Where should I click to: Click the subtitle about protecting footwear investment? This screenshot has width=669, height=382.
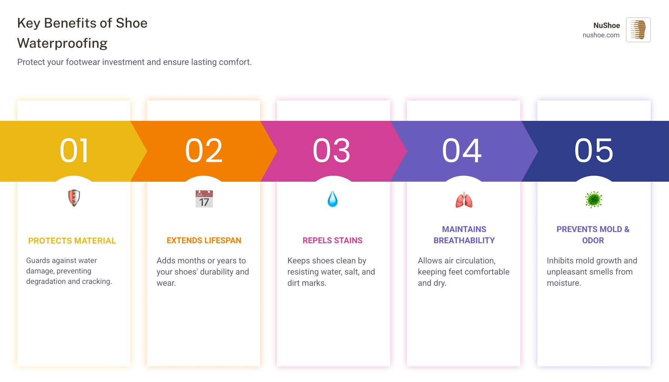click(x=135, y=62)
